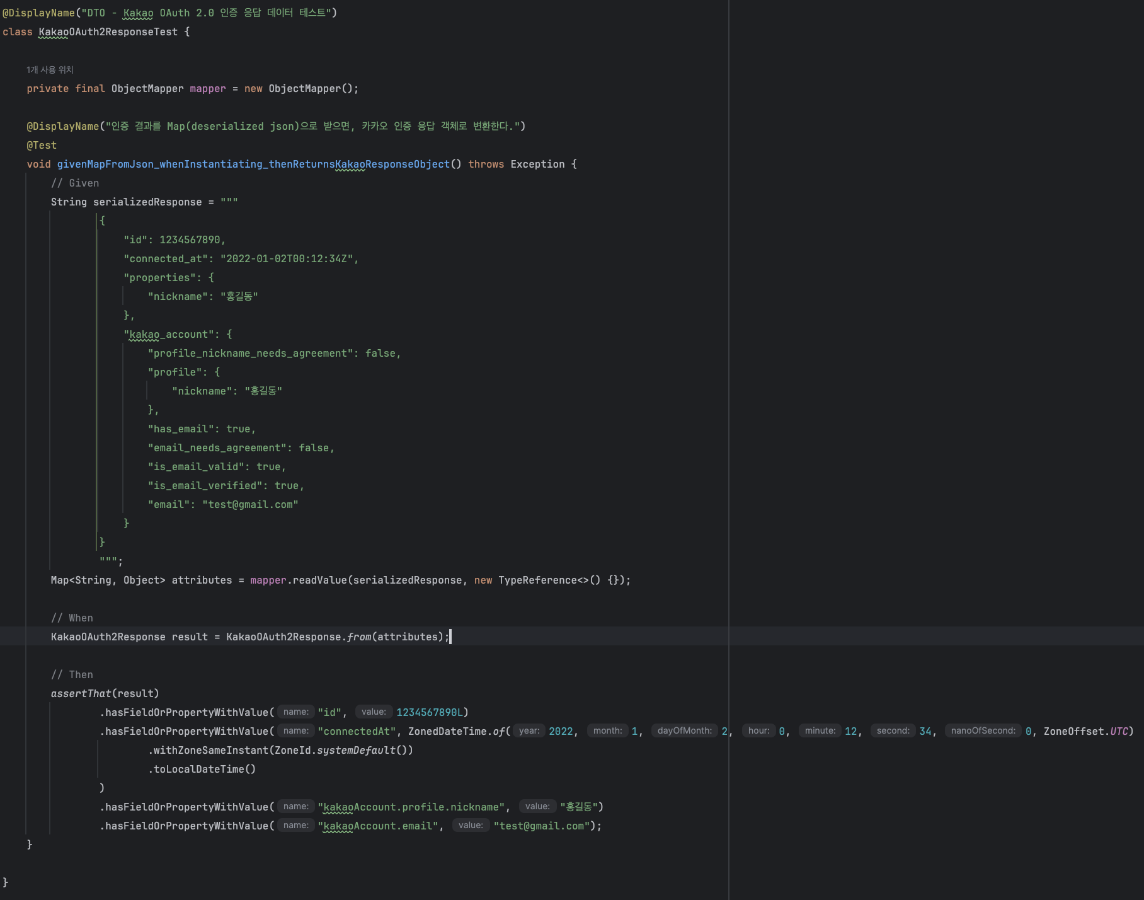Select the "test@gmail.com" assertion value
This screenshot has width=1144, height=900.
pos(542,826)
